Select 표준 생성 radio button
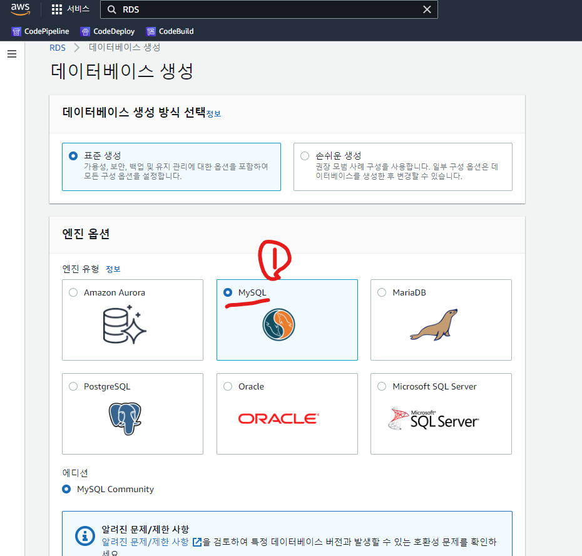The image size is (582, 556). click(73, 156)
